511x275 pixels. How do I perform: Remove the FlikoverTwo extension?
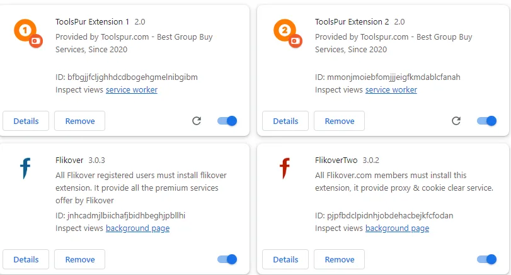339,259
